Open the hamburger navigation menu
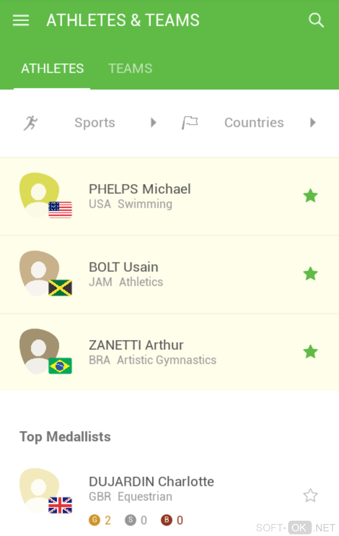Viewport: 339px width, 536px height. (x=21, y=20)
